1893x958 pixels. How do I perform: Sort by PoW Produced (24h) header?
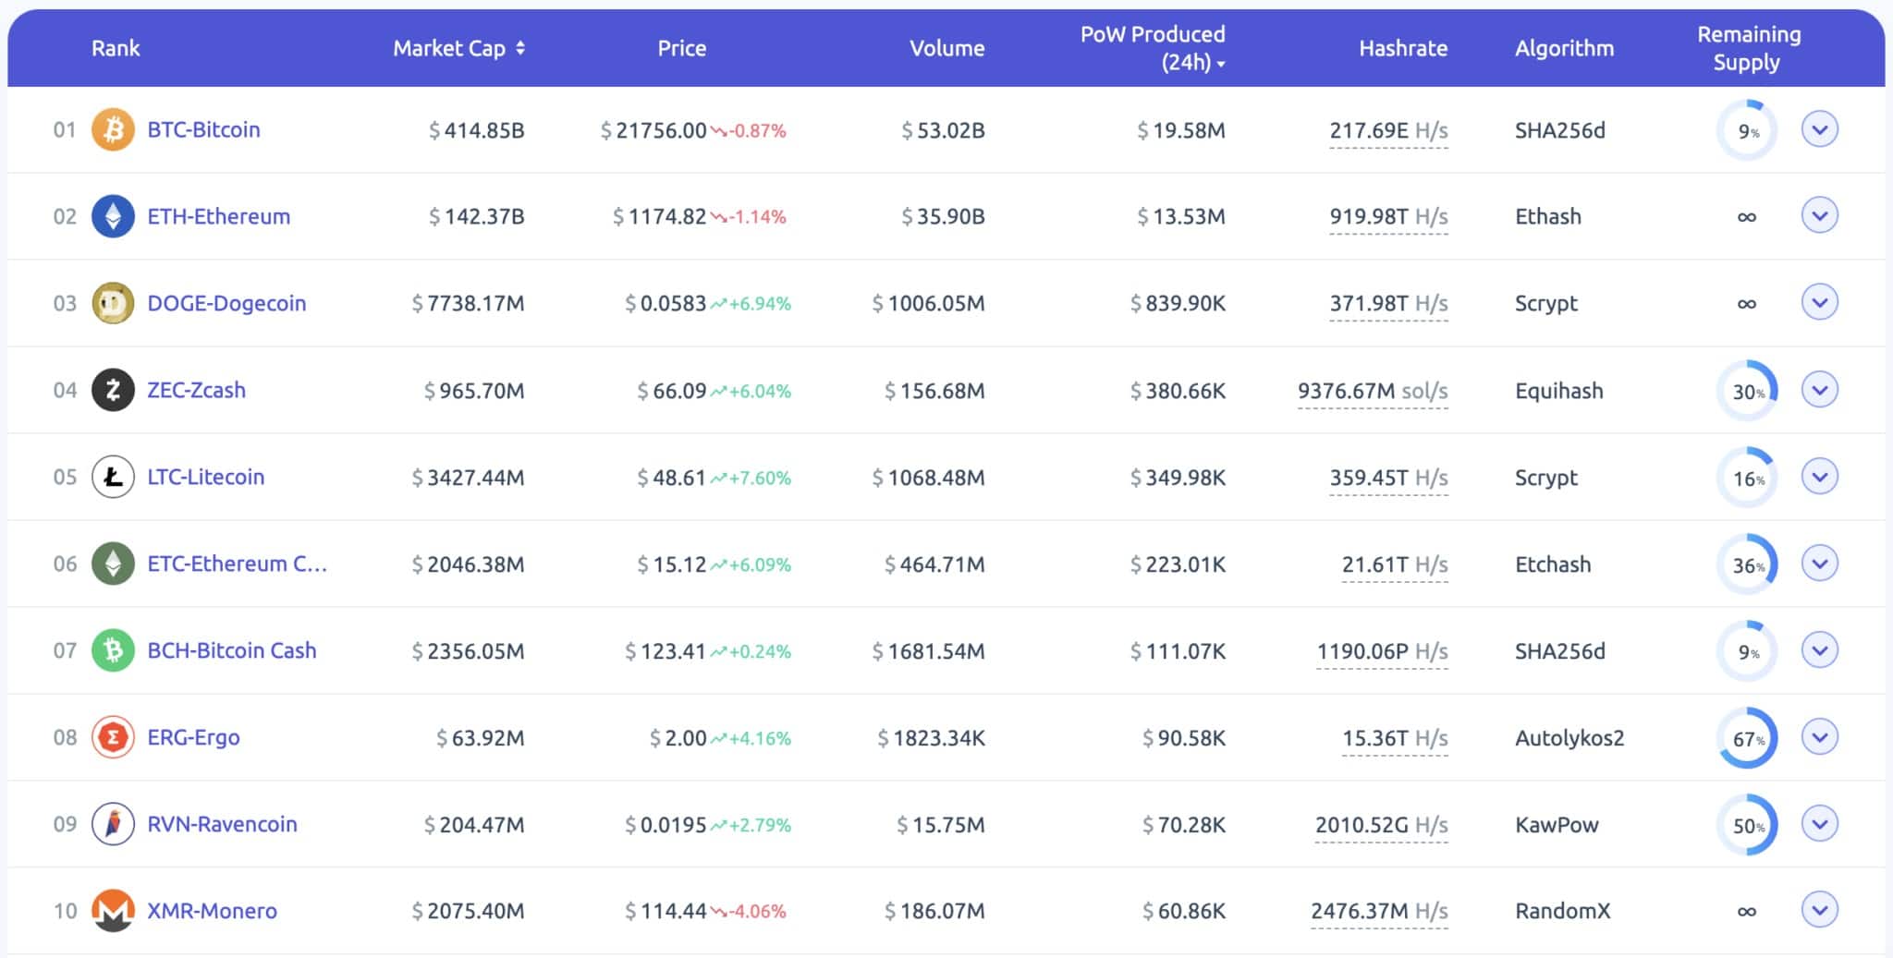click(x=1153, y=48)
